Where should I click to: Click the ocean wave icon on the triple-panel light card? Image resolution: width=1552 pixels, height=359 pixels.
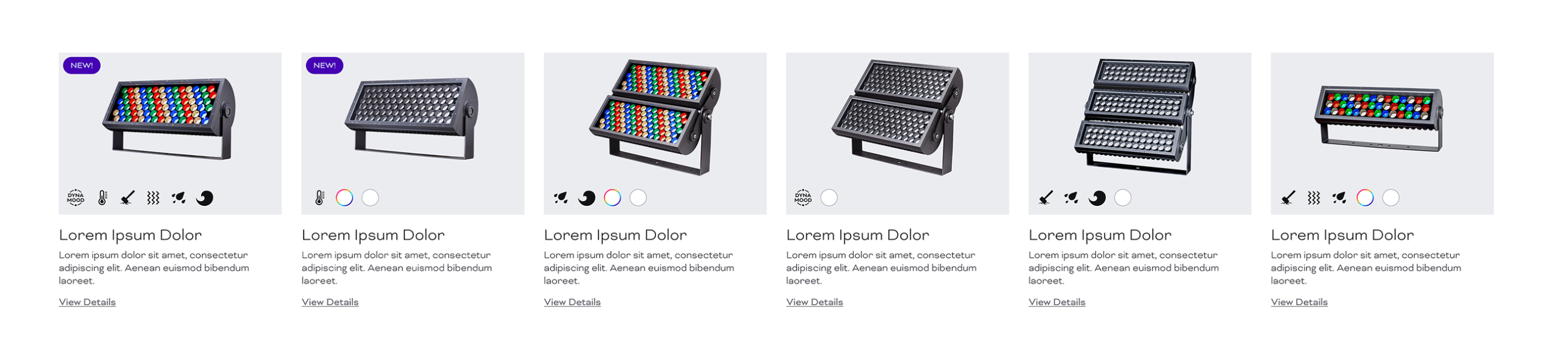click(1097, 197)
